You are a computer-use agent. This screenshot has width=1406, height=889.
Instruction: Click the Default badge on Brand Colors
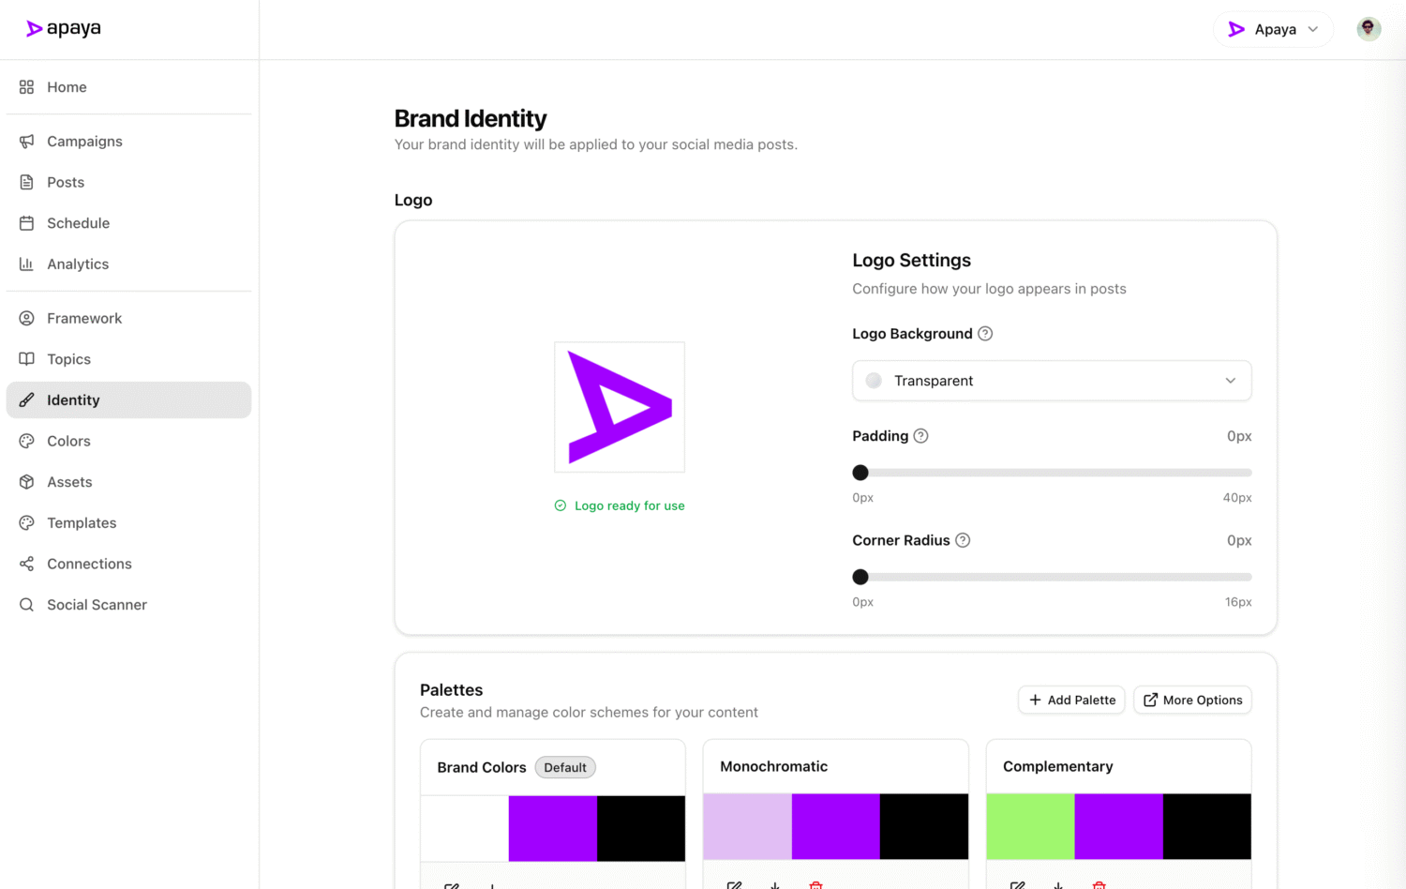click(x=565, y=767)
